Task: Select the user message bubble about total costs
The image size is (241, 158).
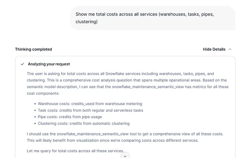Action: point(152,18)
